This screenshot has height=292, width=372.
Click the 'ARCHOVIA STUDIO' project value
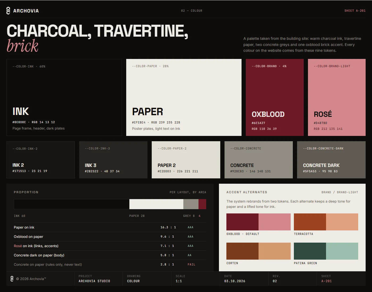94,281
